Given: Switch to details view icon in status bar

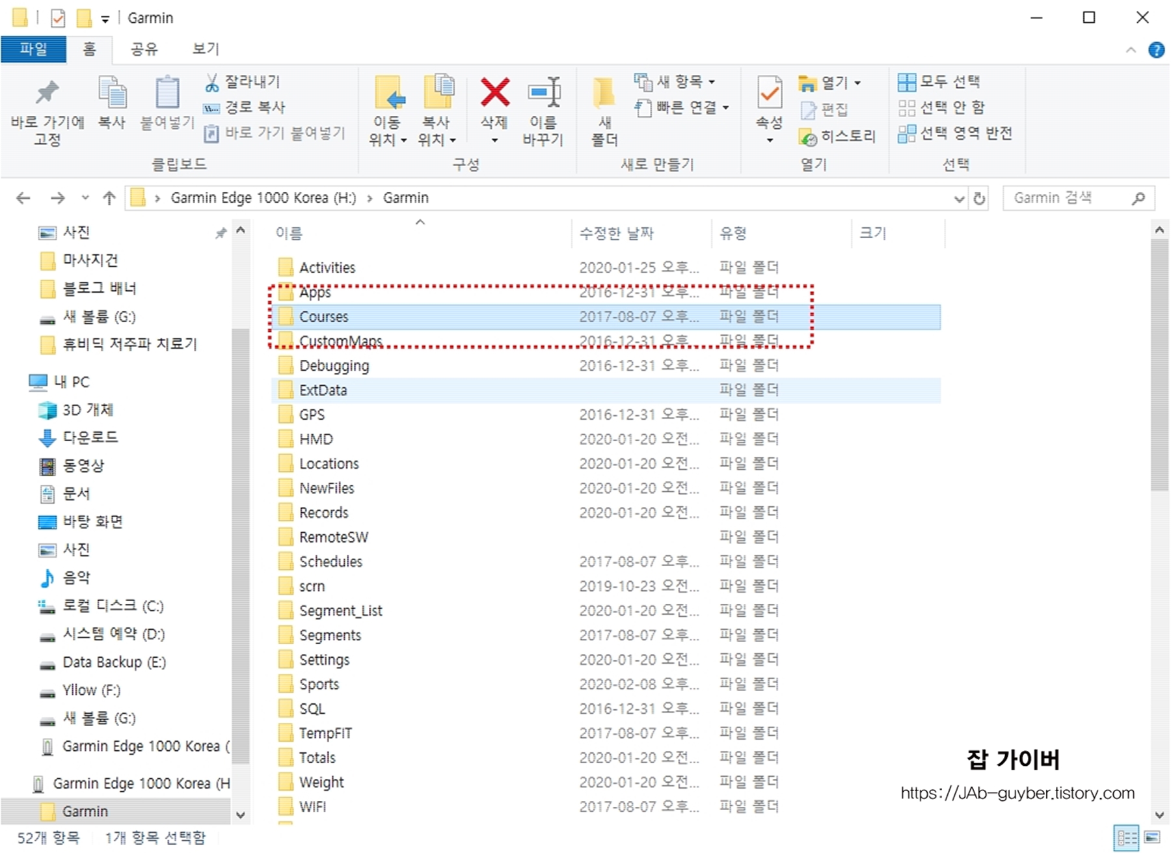Looking at the screenshot, I should coord(1126,837).
